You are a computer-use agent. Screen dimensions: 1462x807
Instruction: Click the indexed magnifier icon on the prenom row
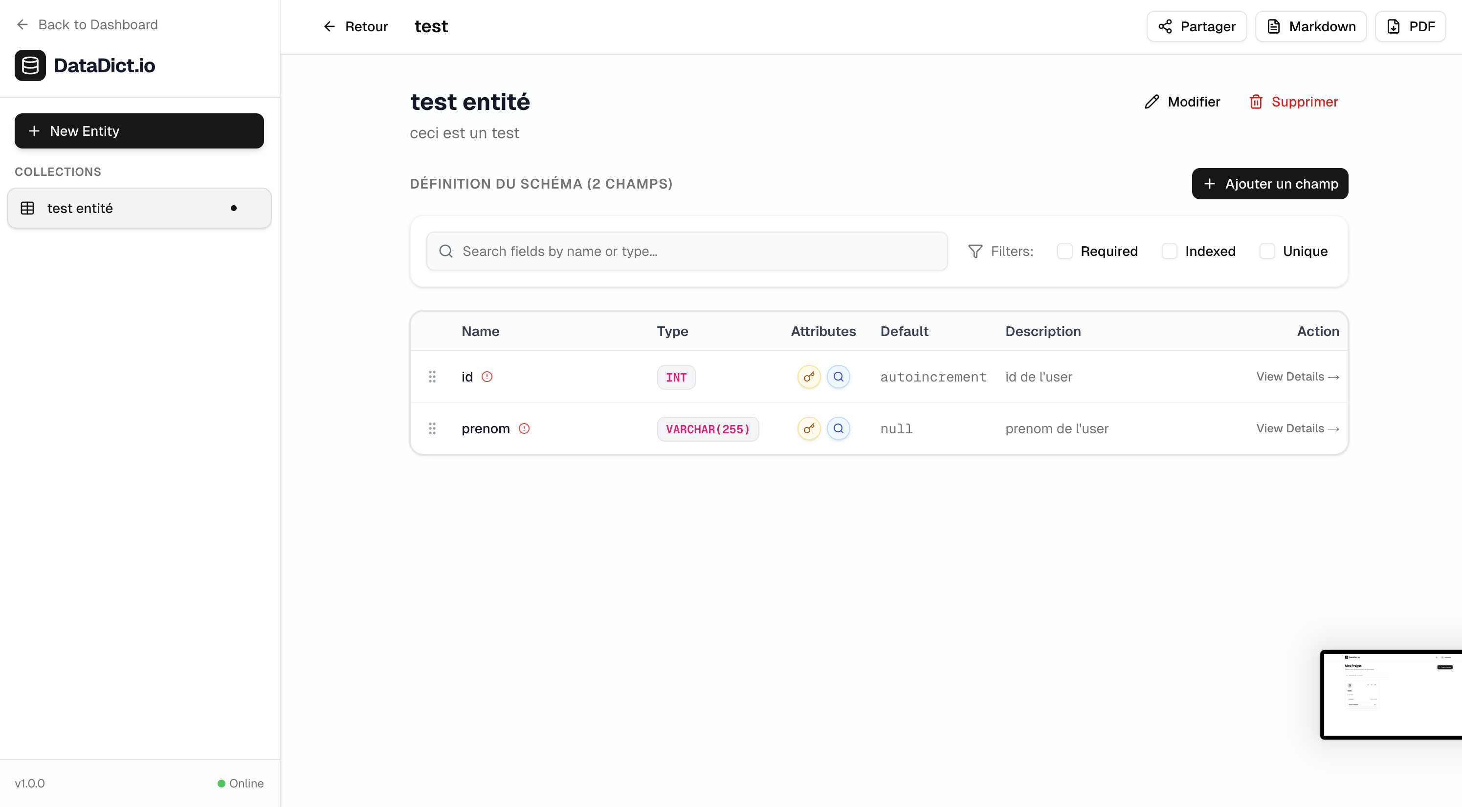coord(839,429)
